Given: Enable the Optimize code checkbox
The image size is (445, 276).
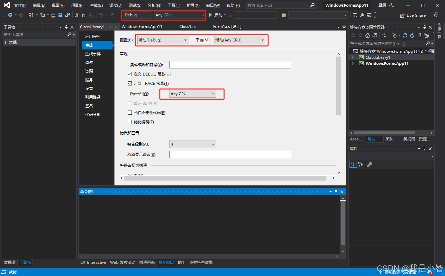Looking at the screenshot, I should pyautogui.click(x=130, y=122).
